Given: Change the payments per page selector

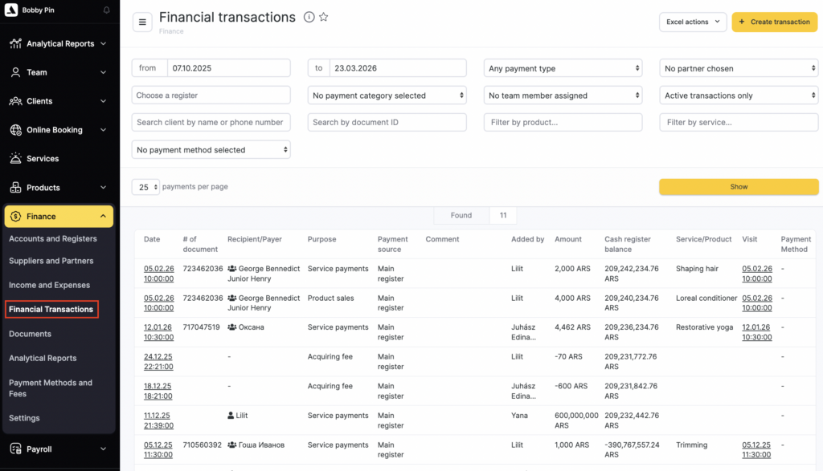Looking at the screenshot, I should [145, 187].
